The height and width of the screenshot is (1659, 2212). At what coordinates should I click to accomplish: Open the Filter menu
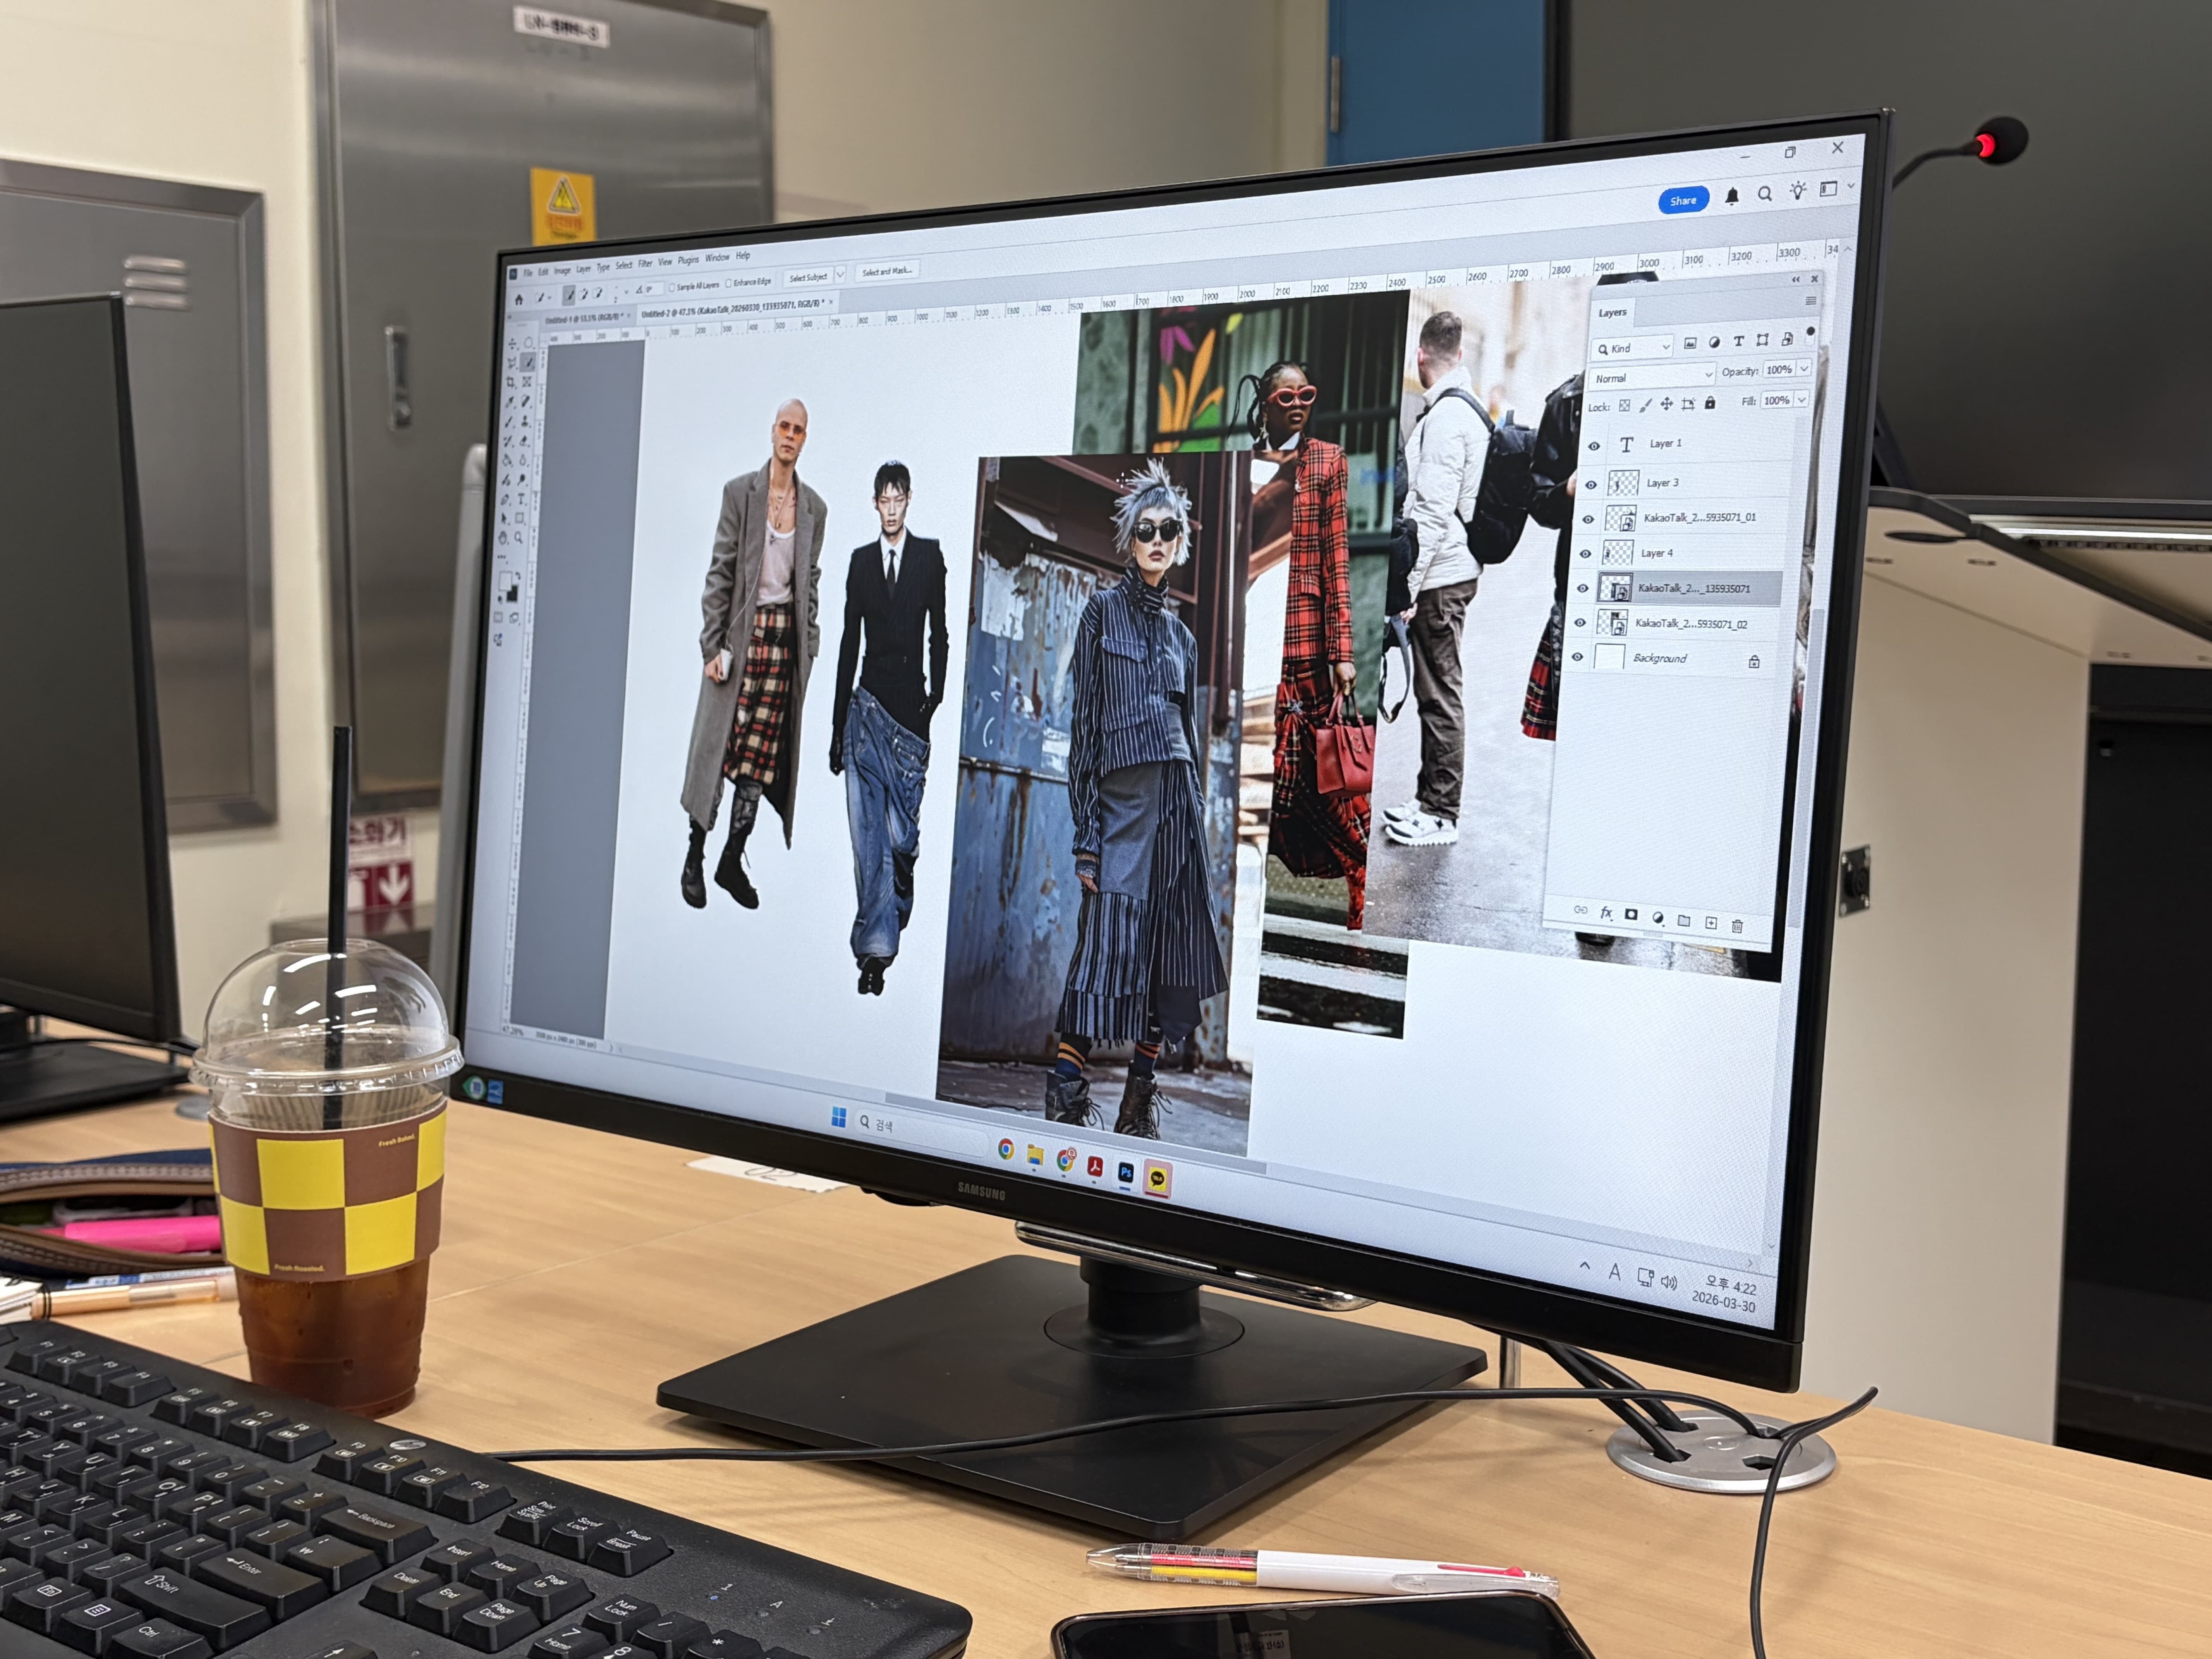645,264
